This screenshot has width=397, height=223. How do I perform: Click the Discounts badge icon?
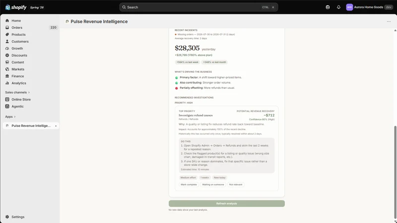click(7, 55)
